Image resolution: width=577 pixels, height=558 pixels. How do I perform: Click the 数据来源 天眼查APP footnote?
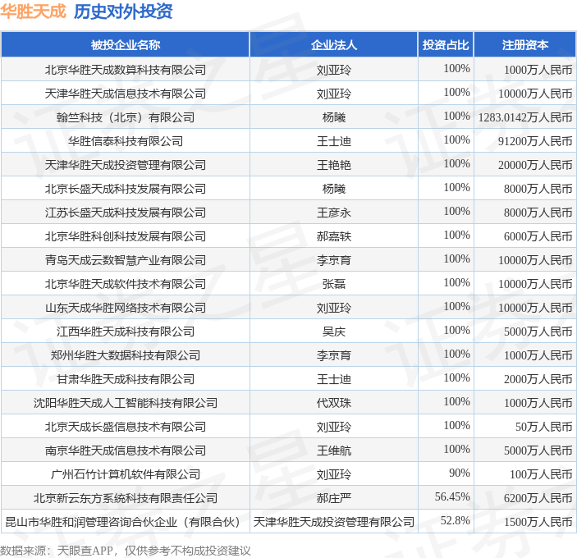click(x=125, y=551)
